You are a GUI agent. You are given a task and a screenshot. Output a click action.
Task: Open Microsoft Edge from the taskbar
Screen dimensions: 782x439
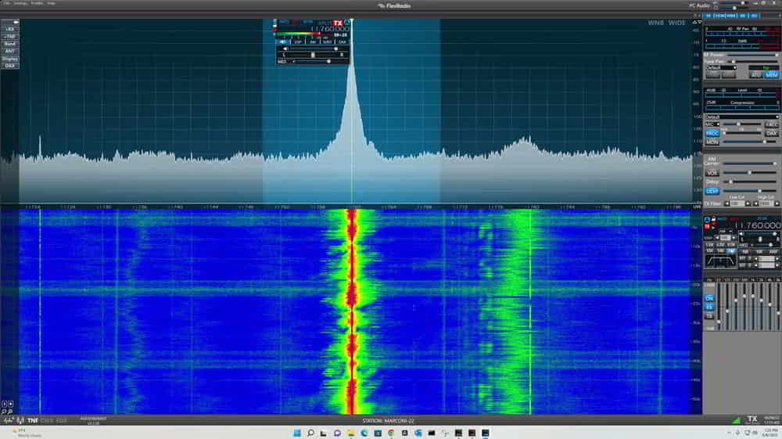(x=364, y=433)
